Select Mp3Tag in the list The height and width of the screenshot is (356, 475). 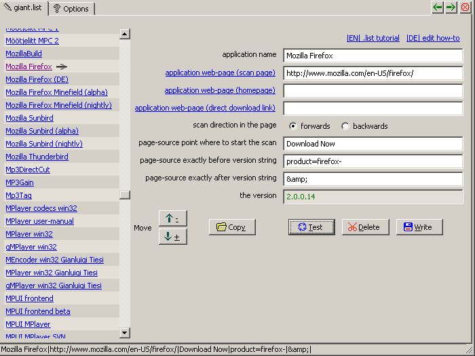click(18, 195)
